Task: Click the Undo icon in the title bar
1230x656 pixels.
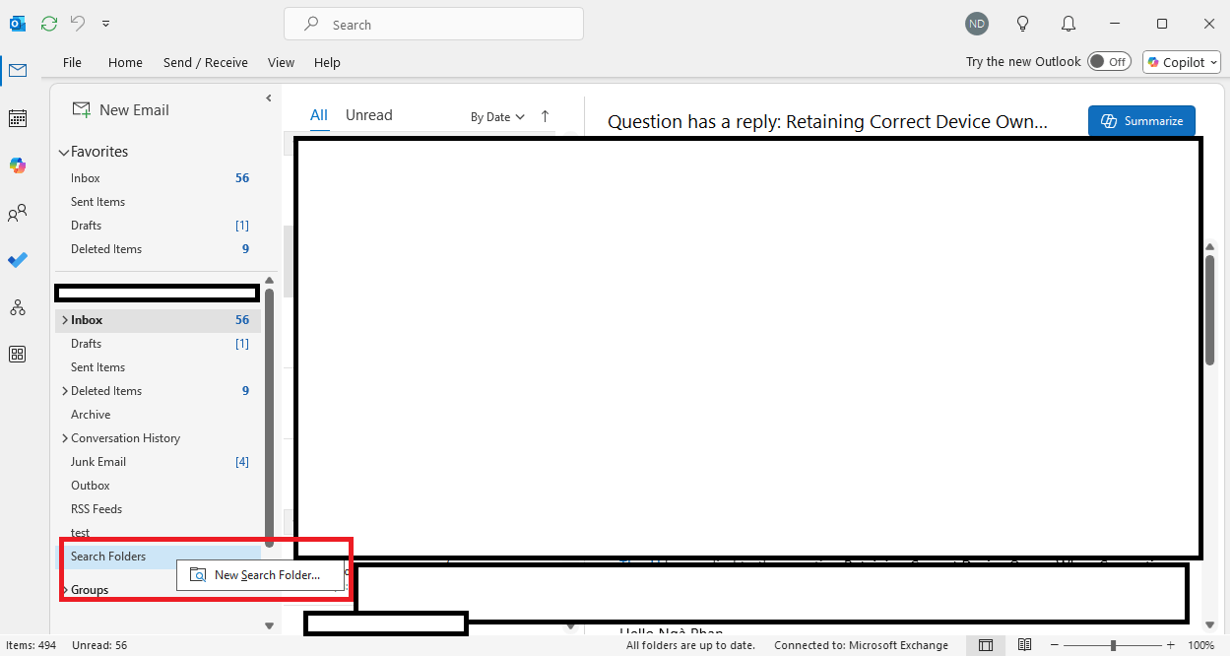Action: pyautogui.click(x=77, y=23)
